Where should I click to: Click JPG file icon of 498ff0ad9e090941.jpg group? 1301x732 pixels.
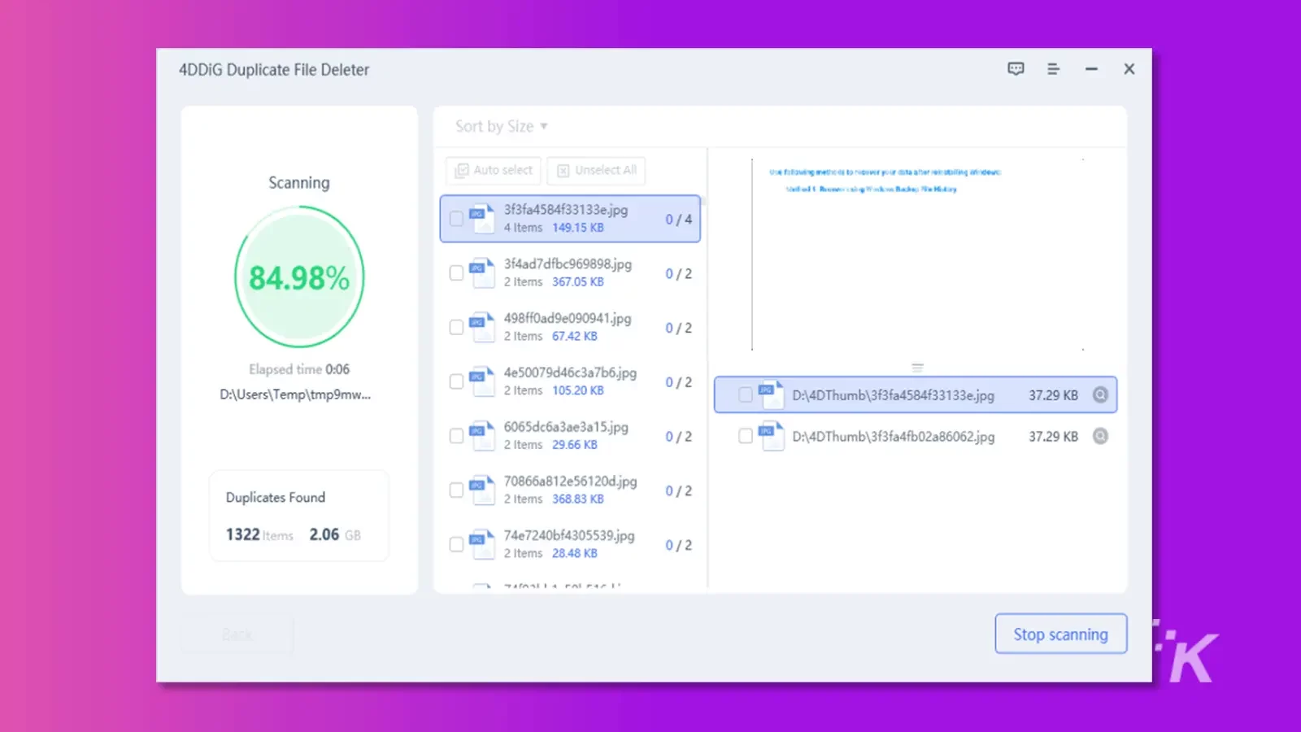pyautogui.click(x=482, y=327)
